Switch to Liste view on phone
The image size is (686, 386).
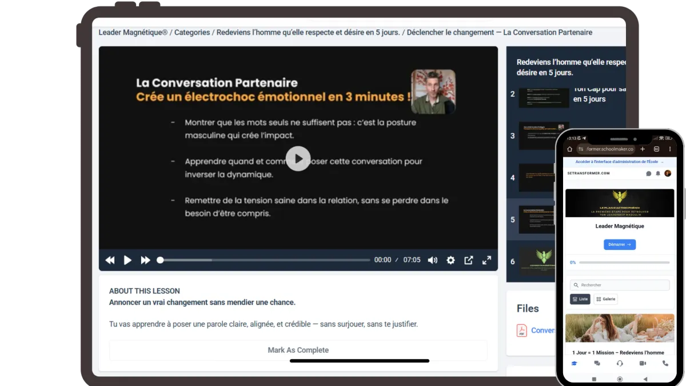[580, 299]
